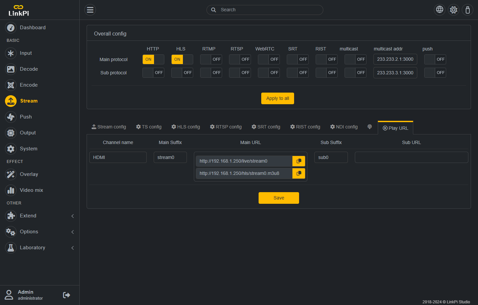Open the language globe icon
The width and height of the screenshot is (478, 305).
click(439, 10)
